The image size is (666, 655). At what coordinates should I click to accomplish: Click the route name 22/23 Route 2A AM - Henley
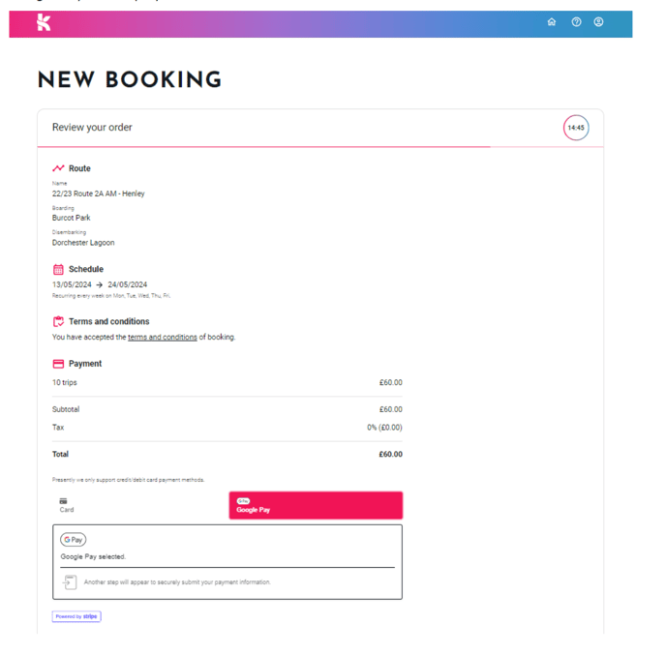pyautogui.click(x=98, y=194)
